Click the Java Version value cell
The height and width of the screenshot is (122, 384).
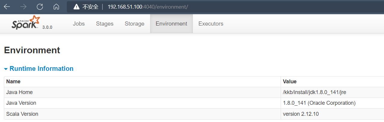pos(319,103)
